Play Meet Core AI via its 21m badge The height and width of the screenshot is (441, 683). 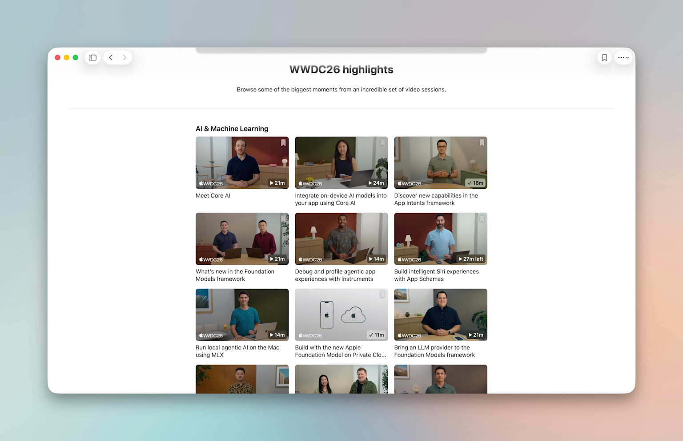pyautogui.click(x=277, y=183)
